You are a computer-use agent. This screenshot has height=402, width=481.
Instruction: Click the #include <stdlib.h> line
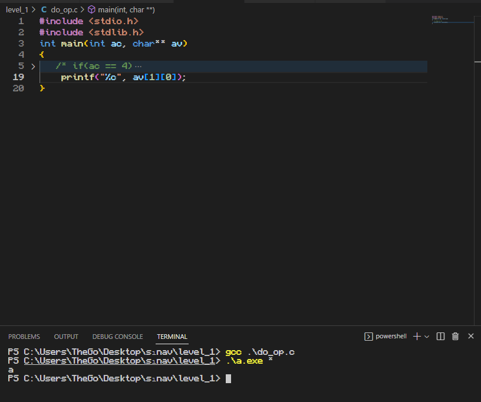pyautogui.click(x=92, y=32)
